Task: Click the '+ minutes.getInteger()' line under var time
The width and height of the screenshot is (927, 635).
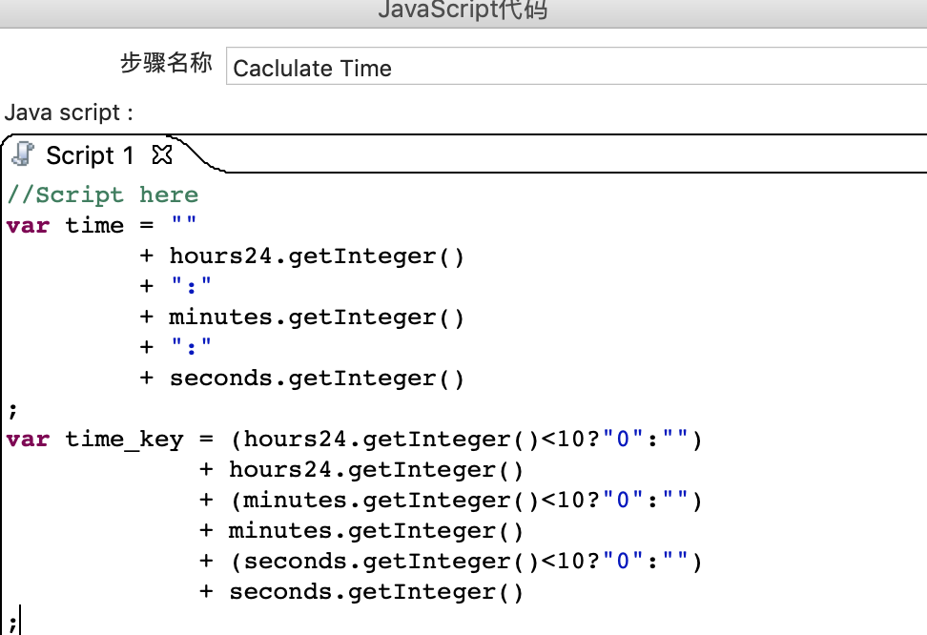Action: pyautogui.click(x=301, y=317)
